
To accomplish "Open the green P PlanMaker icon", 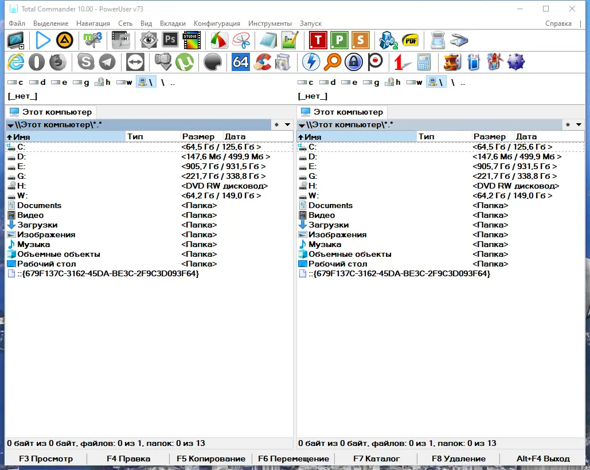I will pyautogui.click(x=339, y=40).
